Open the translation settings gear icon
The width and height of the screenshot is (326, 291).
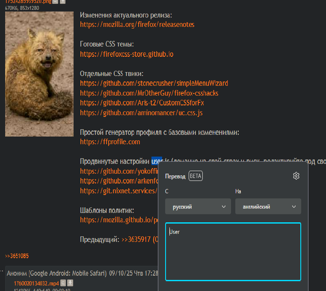tap(296, 176)
